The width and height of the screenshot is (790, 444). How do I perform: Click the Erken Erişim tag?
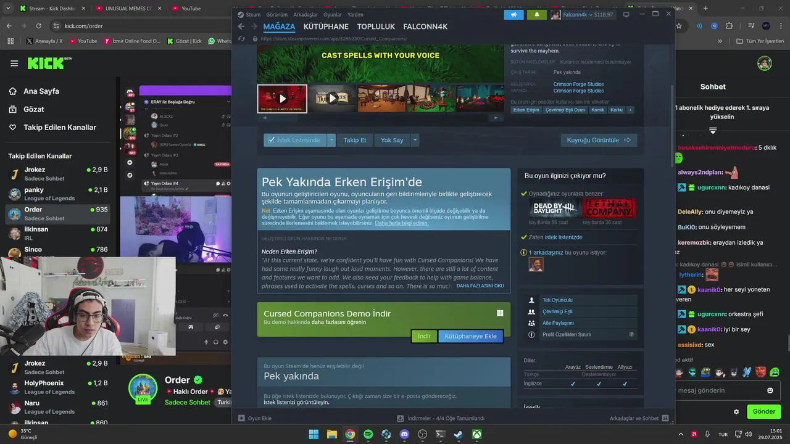[x=526, y=110]
